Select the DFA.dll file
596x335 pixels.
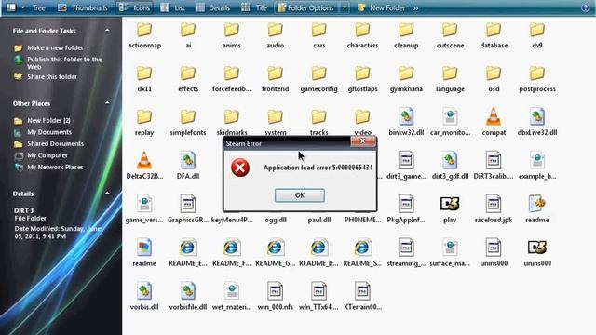(188, 166)
